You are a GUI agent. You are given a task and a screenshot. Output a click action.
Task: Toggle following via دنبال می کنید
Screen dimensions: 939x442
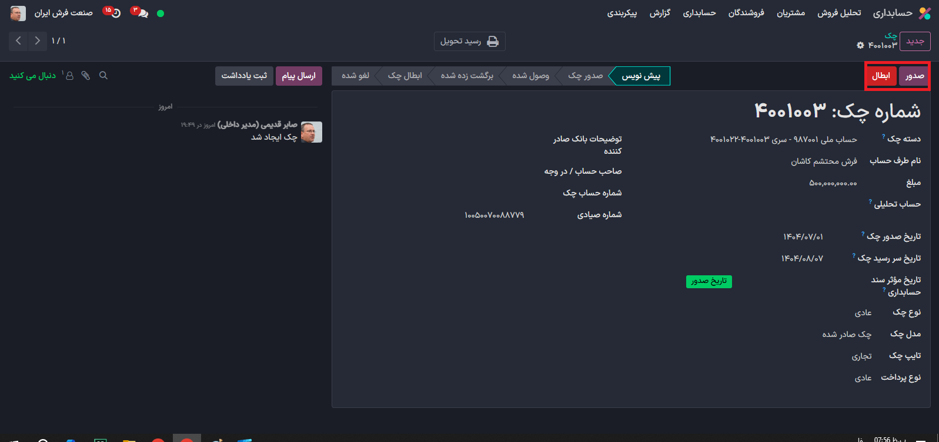point(33,76)
